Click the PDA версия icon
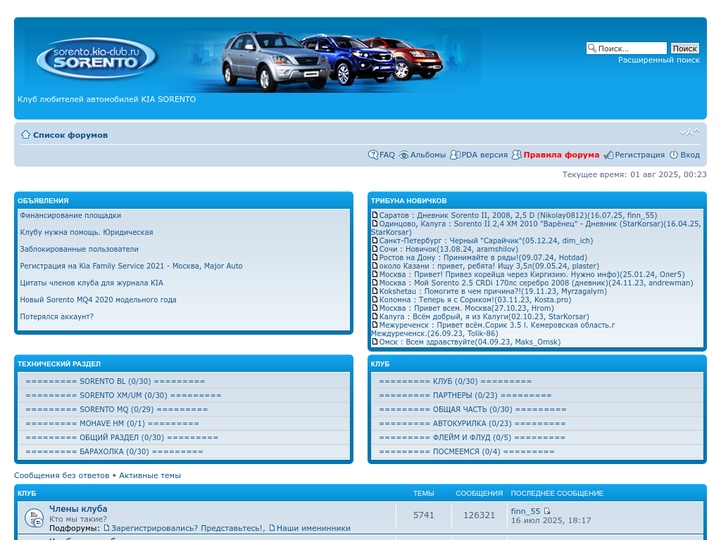 click(455, 155)
